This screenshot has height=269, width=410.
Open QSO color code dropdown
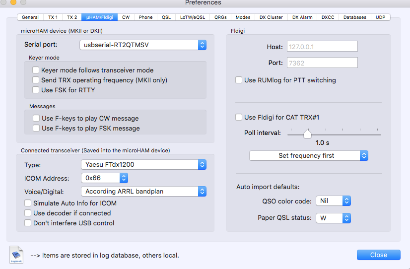[333, 201]
